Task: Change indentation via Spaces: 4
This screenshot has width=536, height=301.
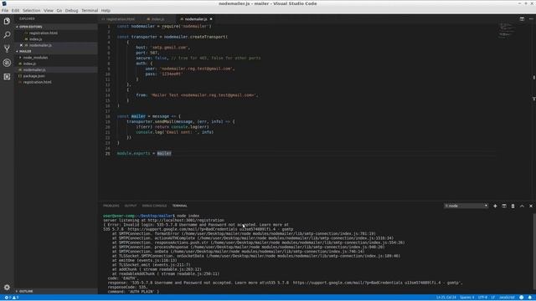Action: click(x=467, y=298)
